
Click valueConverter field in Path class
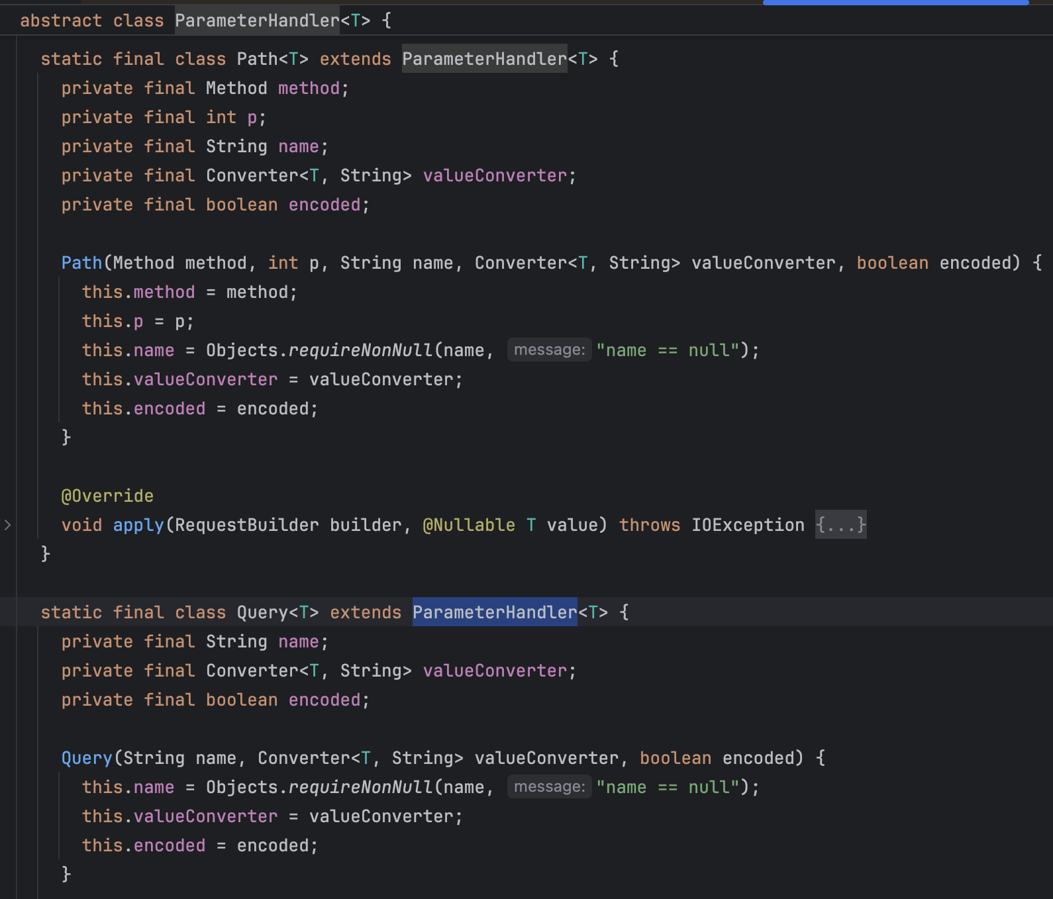click(495, 175)
